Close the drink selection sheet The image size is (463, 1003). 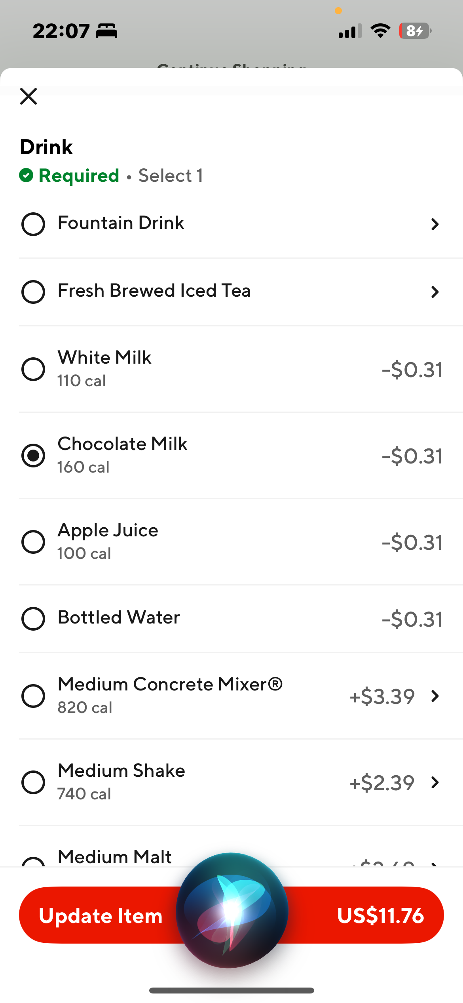pyautogui.click(x=28, y=96)
